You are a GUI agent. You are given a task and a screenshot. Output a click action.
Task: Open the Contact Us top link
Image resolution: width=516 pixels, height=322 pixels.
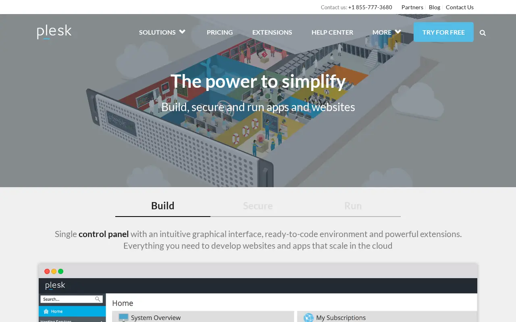coord(460,7)
